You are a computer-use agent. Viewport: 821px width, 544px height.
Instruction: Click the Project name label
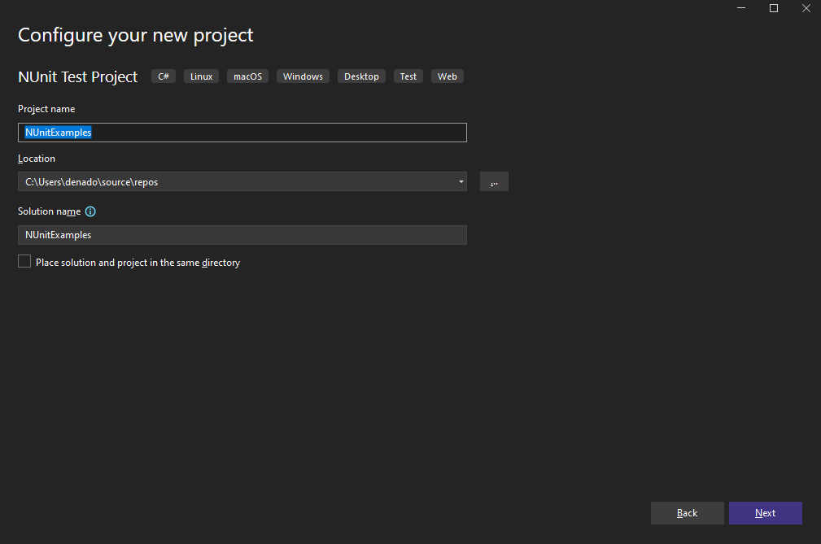(x=46, y=109)
